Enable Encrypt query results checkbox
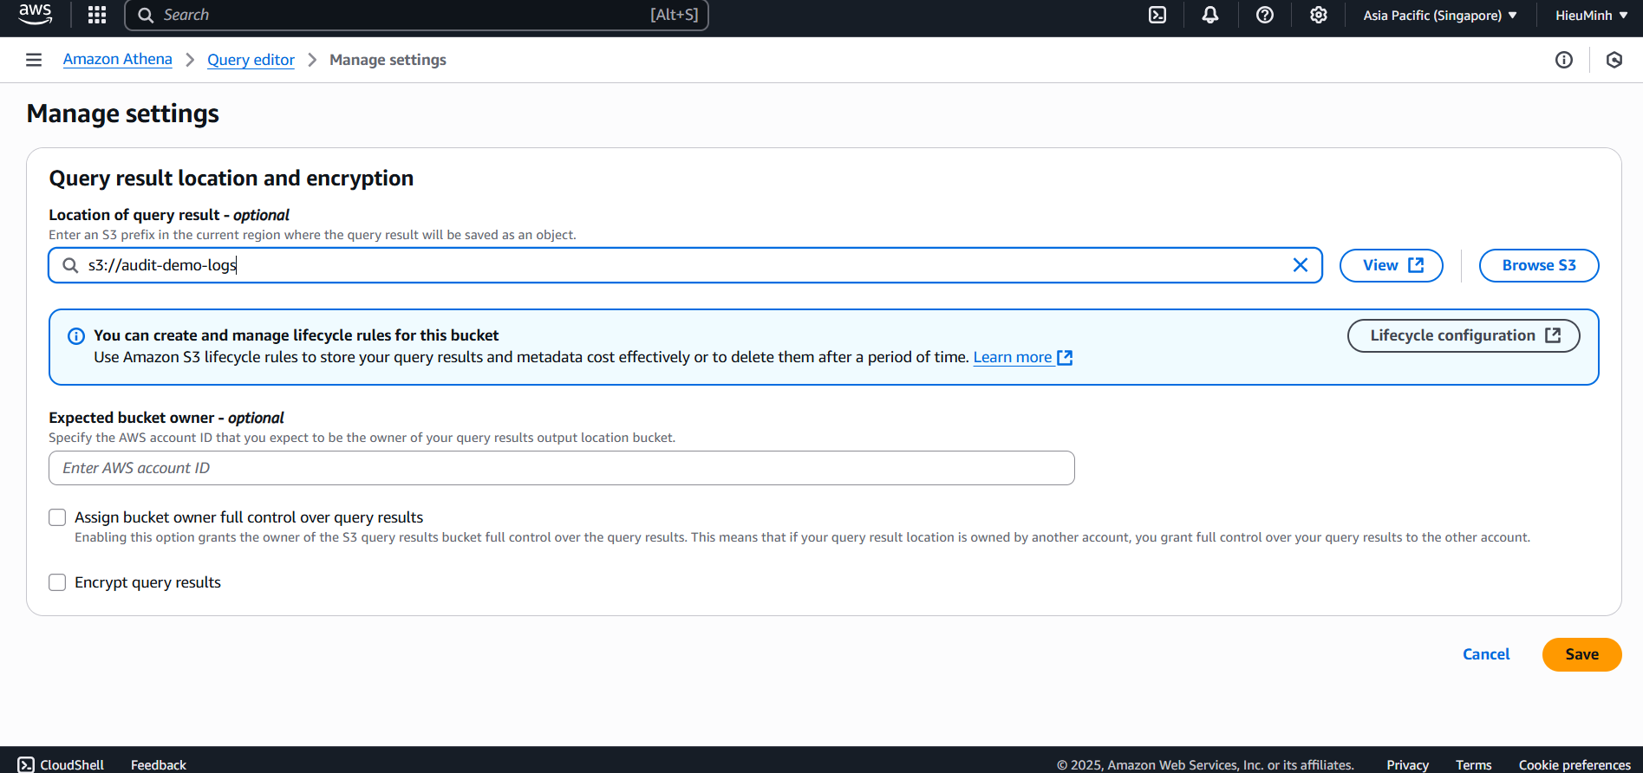 point(57,582)
